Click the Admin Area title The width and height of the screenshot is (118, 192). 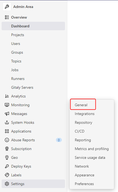pyautogui.click(x=23, y=7)
